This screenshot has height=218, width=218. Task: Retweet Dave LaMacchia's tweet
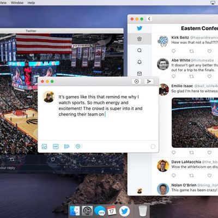point(191,175)
